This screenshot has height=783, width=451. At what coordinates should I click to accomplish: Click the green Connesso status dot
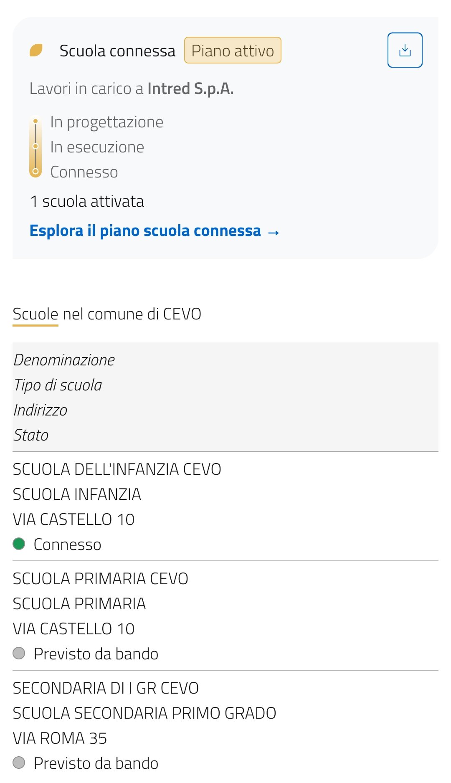click(x=19, y=544)
